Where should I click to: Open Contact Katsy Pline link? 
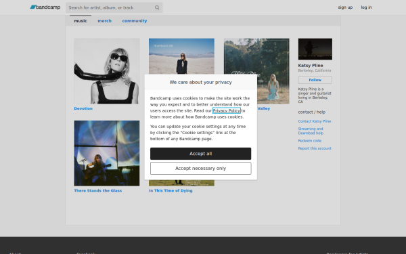pyautogui.click(x=315, y=121)
